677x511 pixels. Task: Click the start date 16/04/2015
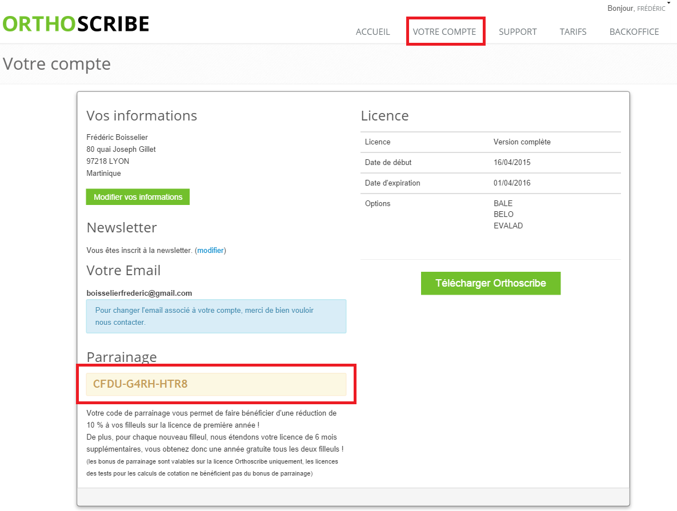click(x=512, y=163)
